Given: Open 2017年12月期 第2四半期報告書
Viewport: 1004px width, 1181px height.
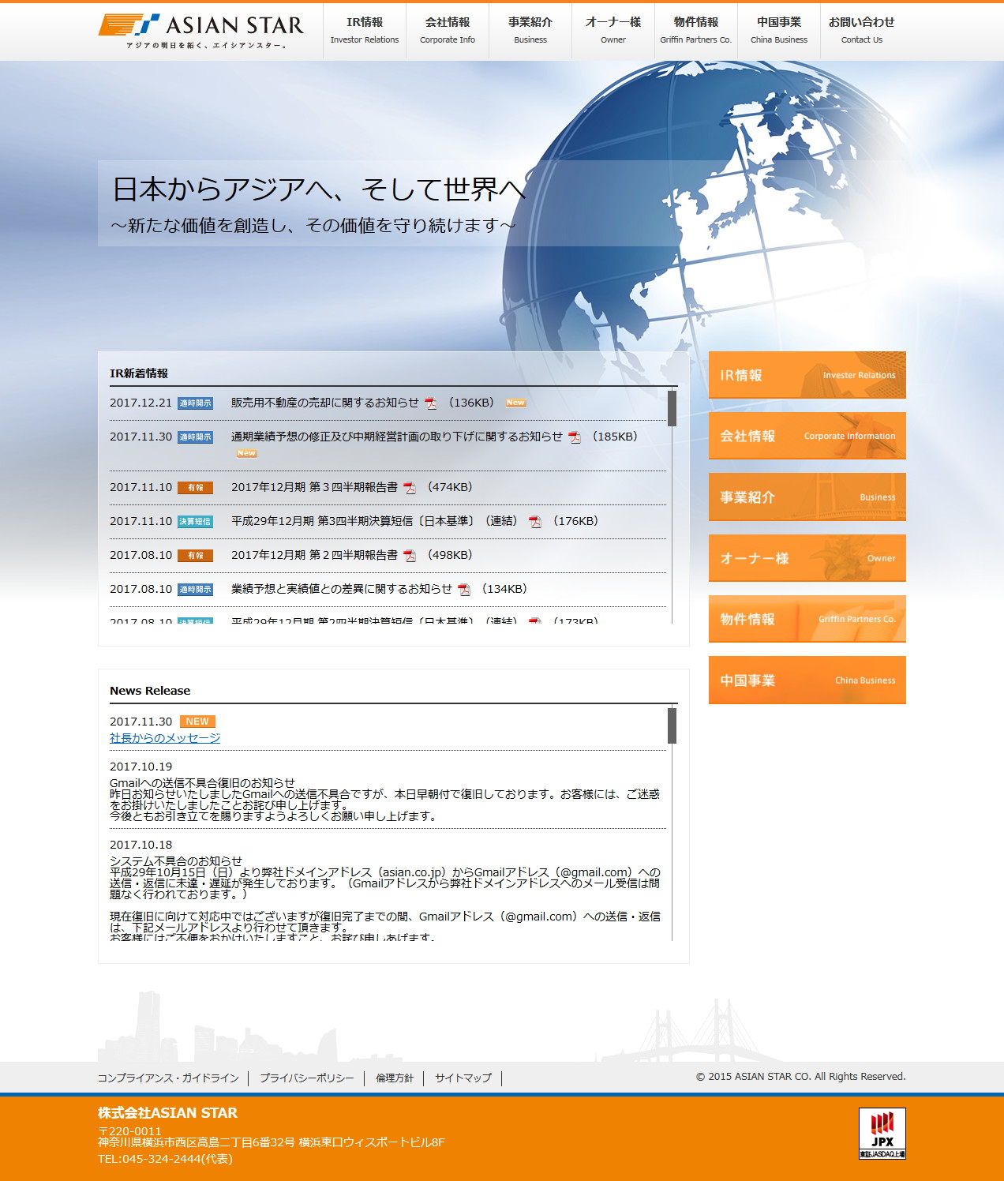Looking at the screenshot, I should (314, 555).
